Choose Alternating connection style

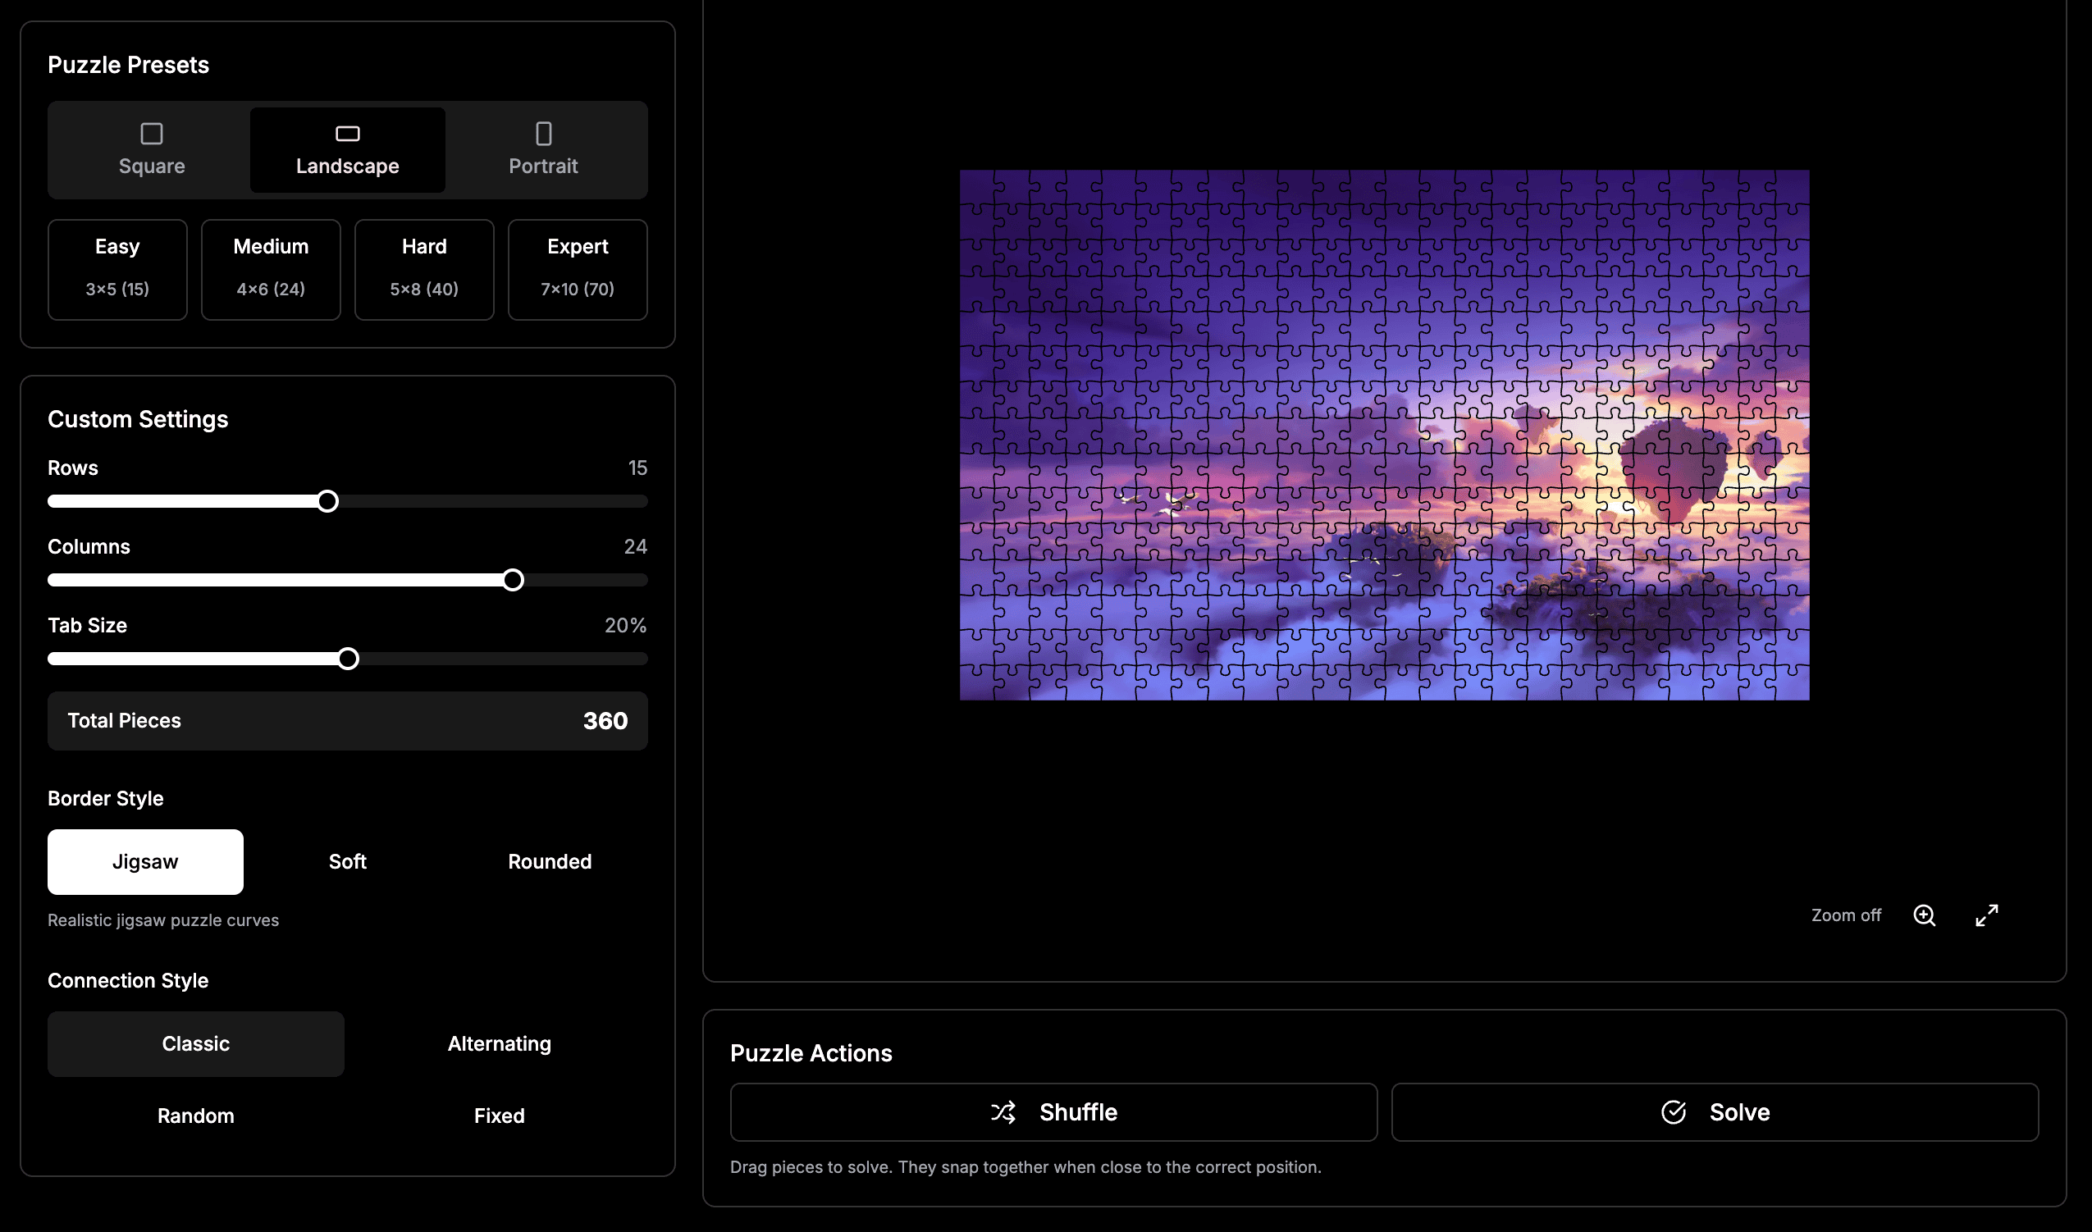(x=499, y=1043)
